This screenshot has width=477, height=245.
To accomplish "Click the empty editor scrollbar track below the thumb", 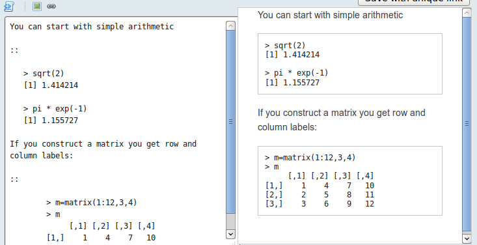I will [230, 222].
